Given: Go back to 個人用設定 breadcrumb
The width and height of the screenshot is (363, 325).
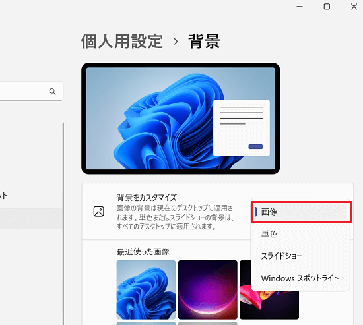Looking at the screenshot, I should (x=122, y=42).
